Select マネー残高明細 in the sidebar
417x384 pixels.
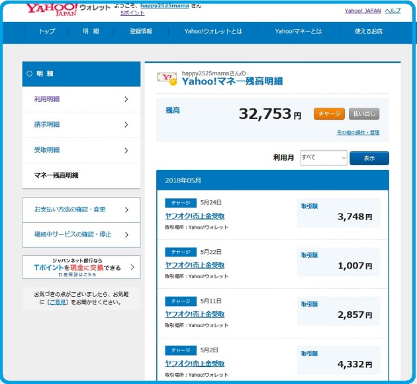pyautogui.click(x=81, y=176)
